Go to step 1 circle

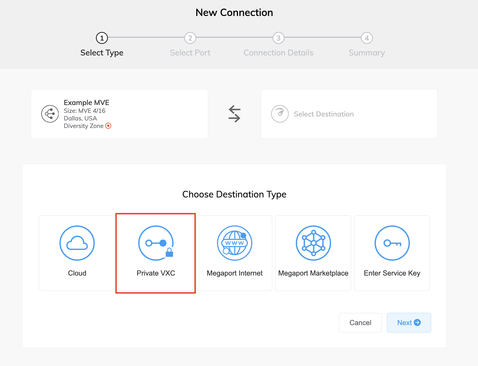(102, 38)
